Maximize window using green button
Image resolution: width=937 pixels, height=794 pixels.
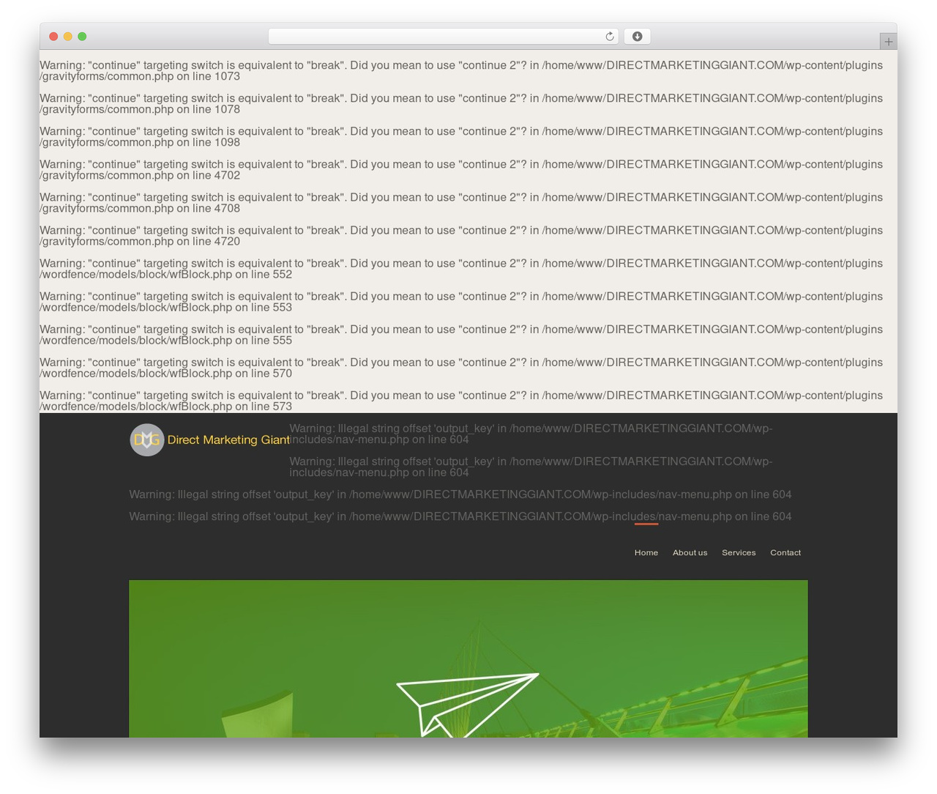pos(82,37)
